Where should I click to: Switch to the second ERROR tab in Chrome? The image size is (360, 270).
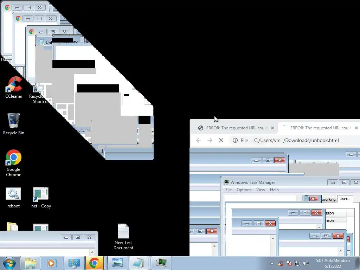(x=319, y=128)
